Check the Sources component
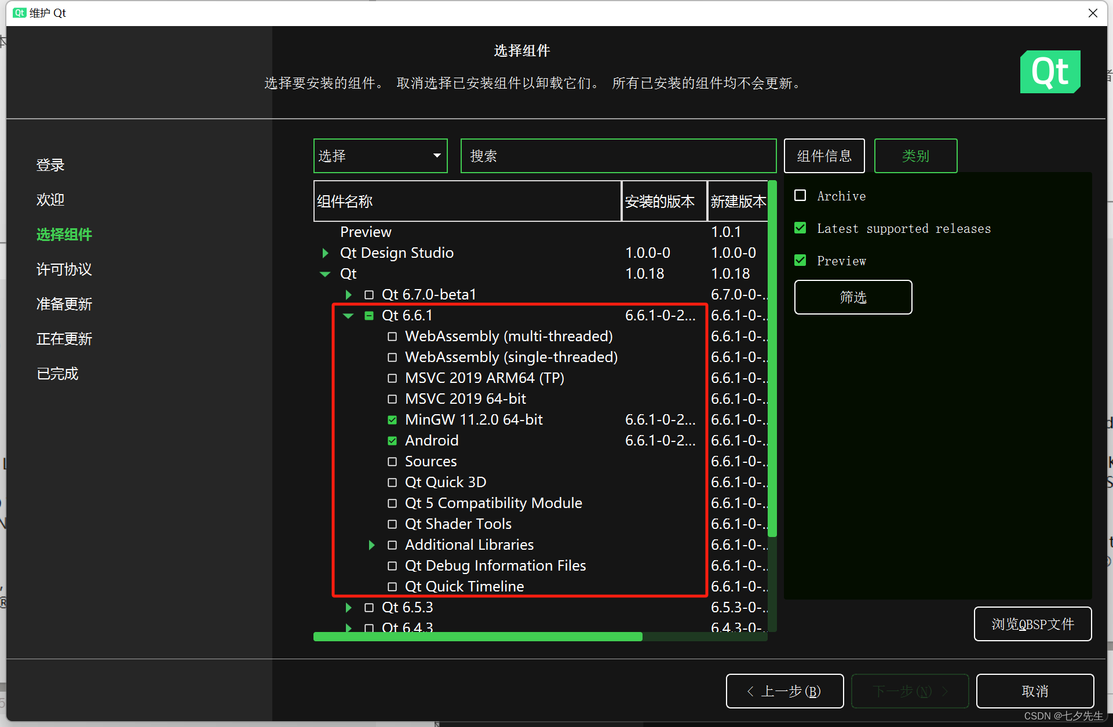 [x=392, y=462]
